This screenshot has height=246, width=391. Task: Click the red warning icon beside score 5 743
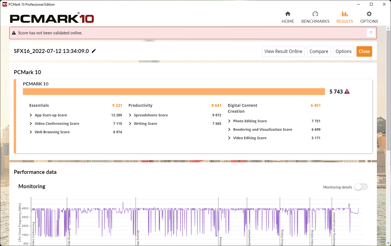point(347,92)
